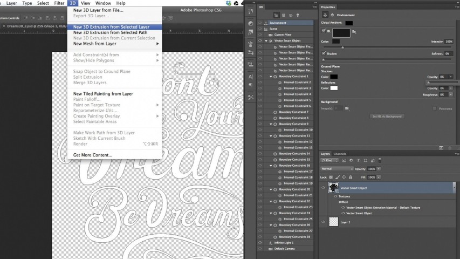Collapse Vector Smart Object in 3D panel
This screenshot has height=259, width=460.
pos(266,41)
